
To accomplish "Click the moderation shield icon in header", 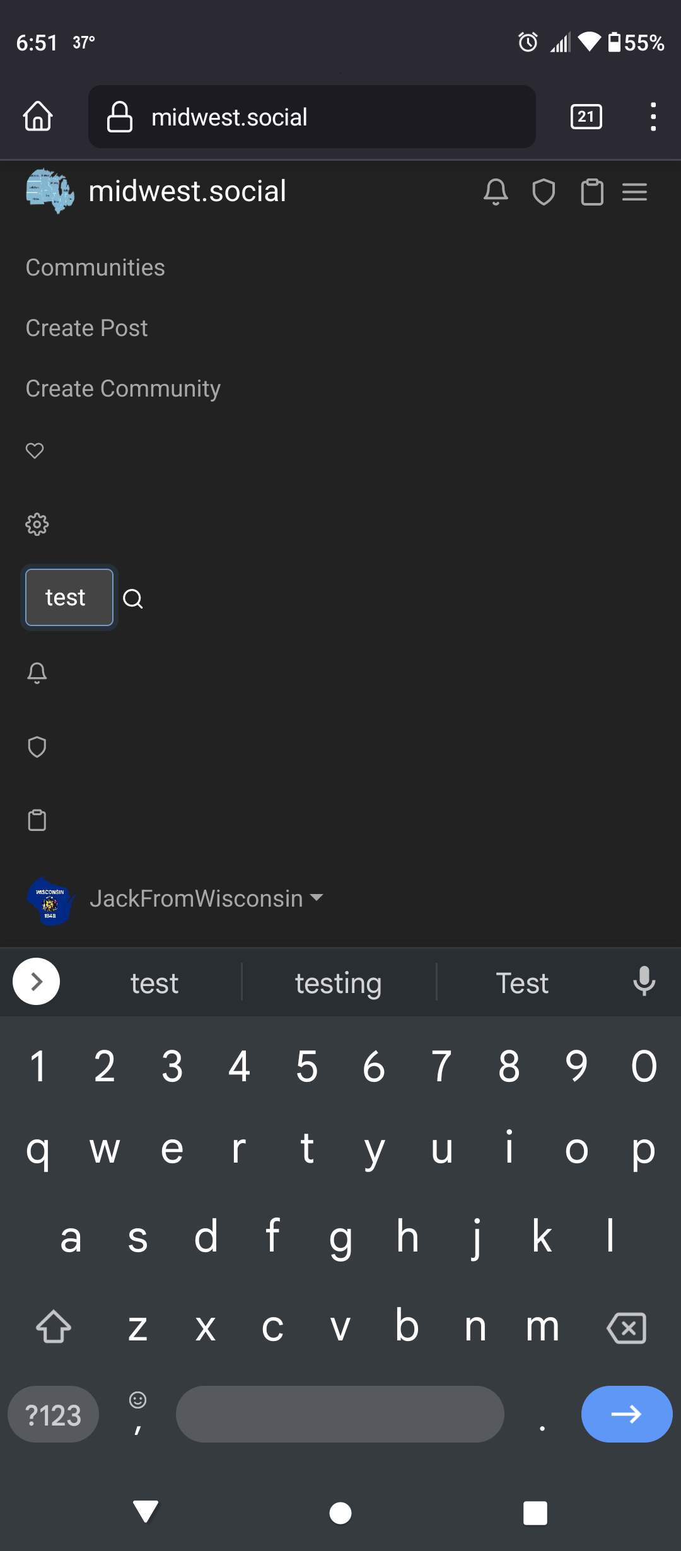I will pos(544,192).
